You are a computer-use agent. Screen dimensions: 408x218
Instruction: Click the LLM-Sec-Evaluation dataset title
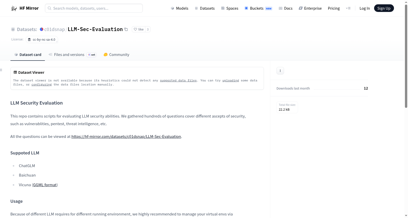[95, 29]
